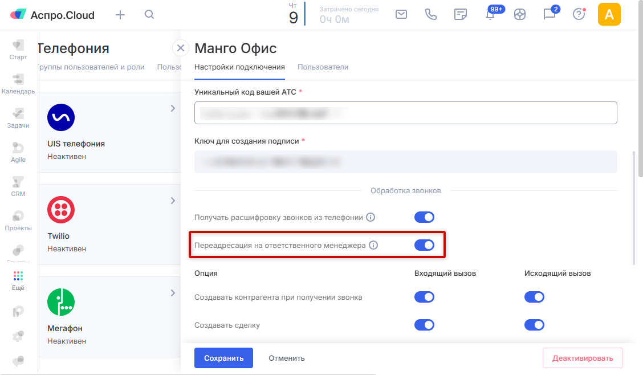Click the plus create icon in header
Image resolution: width=643 pixels, height=375 pixels.
tap(120, 15)
